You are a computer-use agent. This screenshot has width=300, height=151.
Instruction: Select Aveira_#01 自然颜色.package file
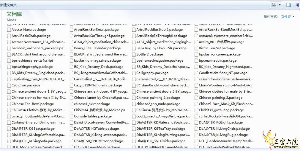pos(221,42)
